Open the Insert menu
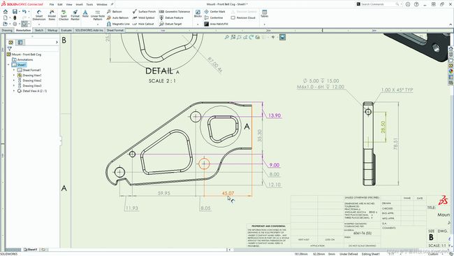 coord(79,4)
